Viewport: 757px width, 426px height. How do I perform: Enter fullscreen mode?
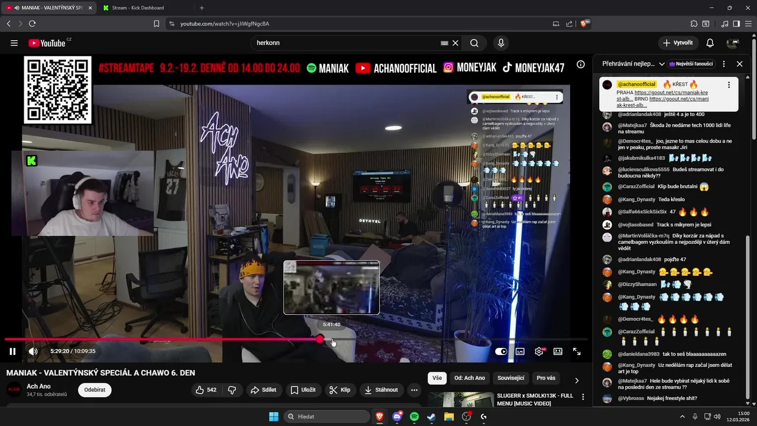(x=577, y=351)
